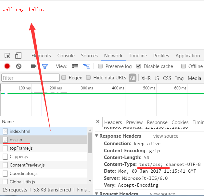Viewport: 204px width, 196px height.
Task: Open the Profiles tab
Action: (161, 56)
